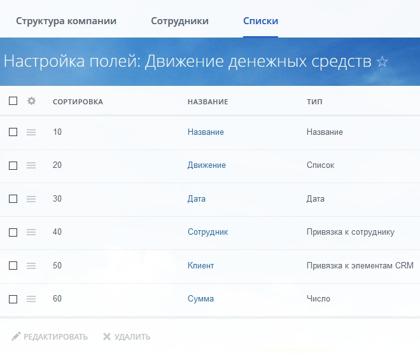The width and height of the screenshot is (420, 353).
Task: Open row menu for Движение field
Action: click(x=31, y=165)
